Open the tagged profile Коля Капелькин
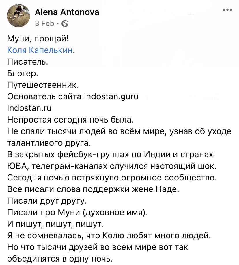Image resolution: width=239 pixels, height=265 pixels. (x=40, y=50)
